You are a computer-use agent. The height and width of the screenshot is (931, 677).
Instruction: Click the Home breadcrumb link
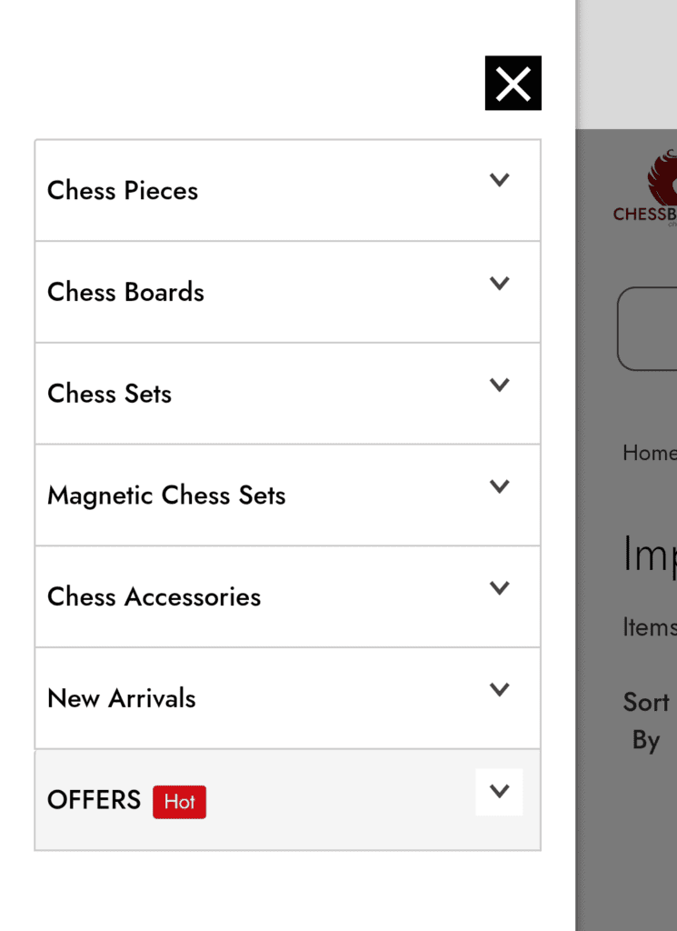pos(649,453)
